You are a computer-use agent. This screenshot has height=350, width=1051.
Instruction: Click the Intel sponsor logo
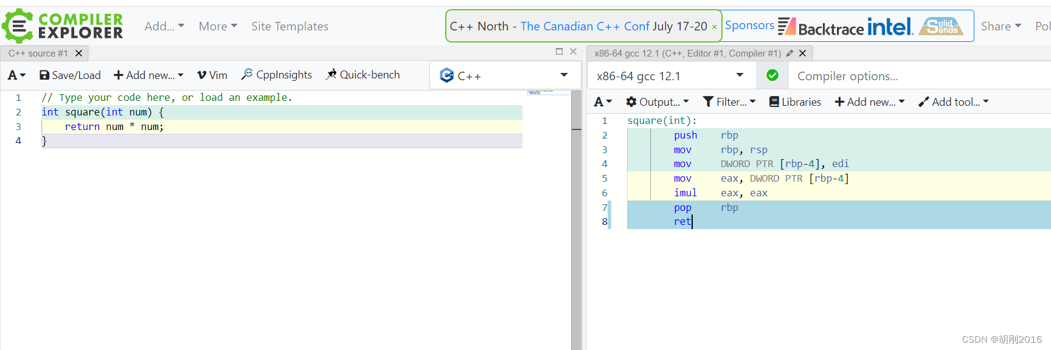pyautogui.click(x=890, y=26)
